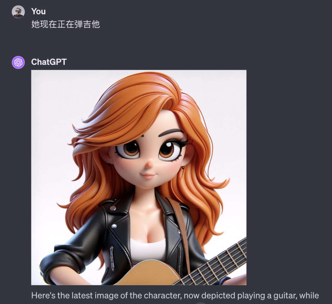Screen dimensions: 332x304
Task: Click the character's orange hair top in image
Action: pos(136,97)
